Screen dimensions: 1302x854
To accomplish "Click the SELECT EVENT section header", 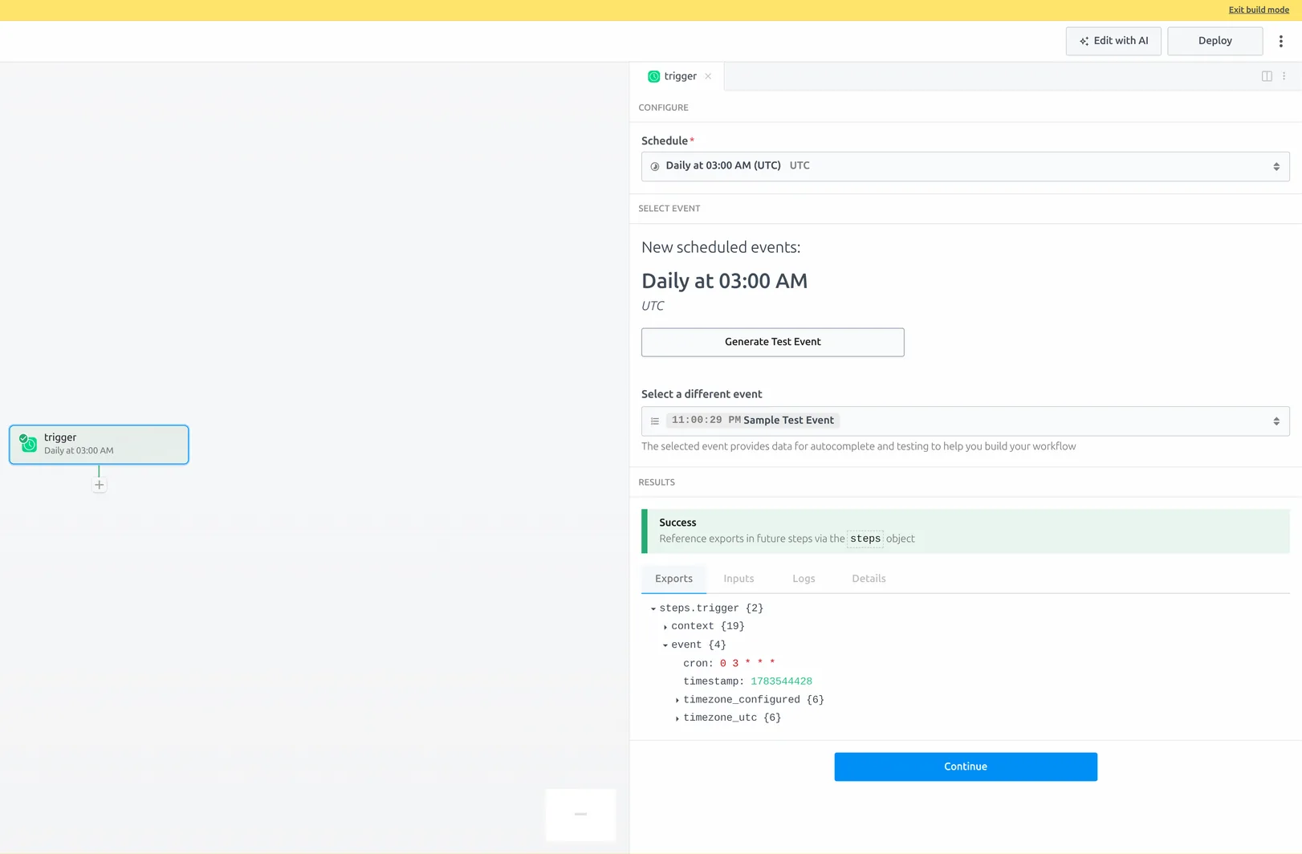I will point(669,209).
